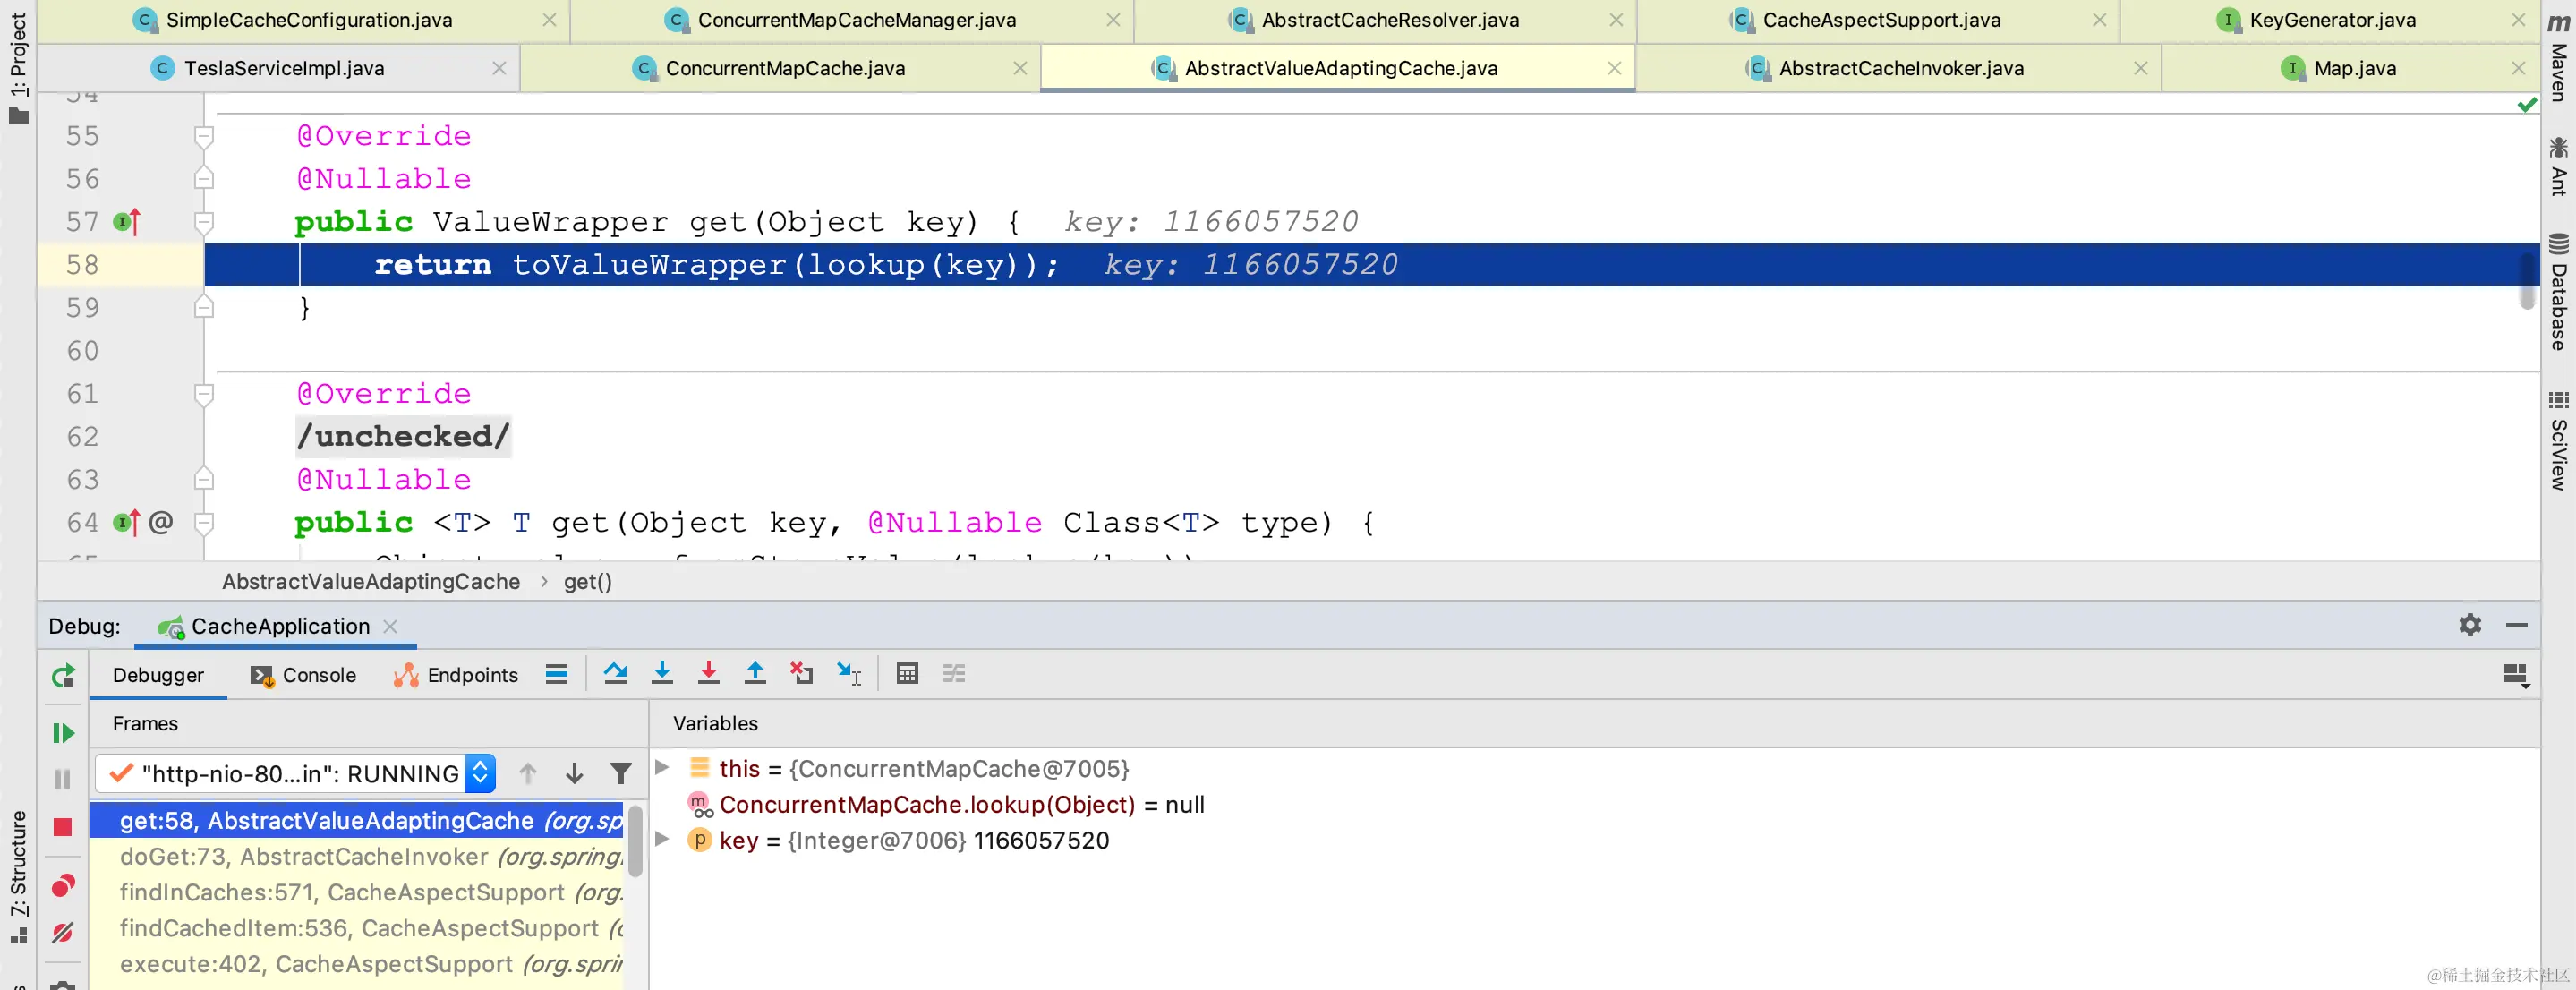Click the red Force Step Into icon
Viewport: 2576px width, 990px height.
[708, 674]
